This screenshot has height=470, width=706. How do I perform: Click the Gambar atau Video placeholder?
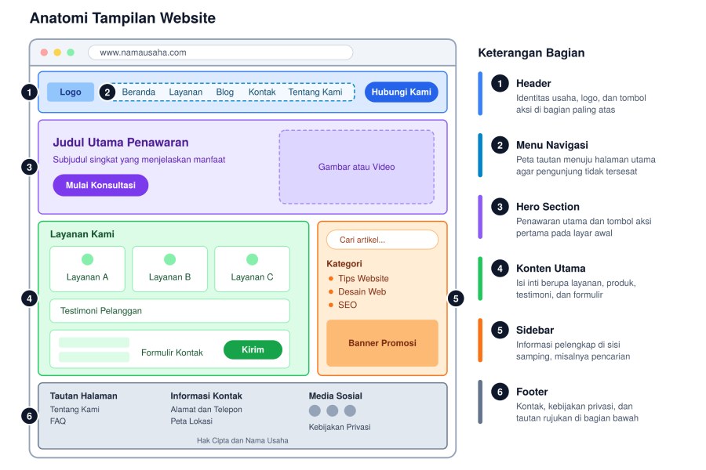[357, 167]
